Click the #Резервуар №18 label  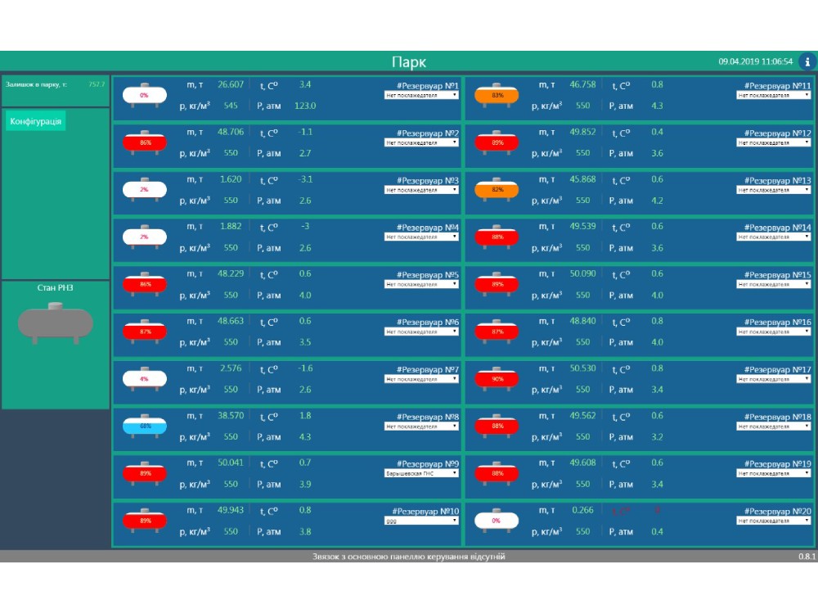point(778,417)
